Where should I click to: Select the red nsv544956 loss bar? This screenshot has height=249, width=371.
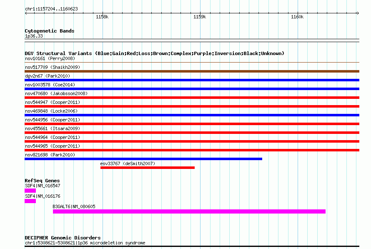point(192,124)
